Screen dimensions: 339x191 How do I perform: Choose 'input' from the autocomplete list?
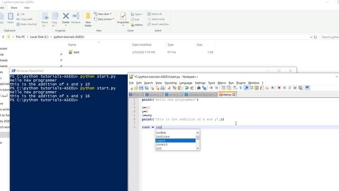(x=175, y=141)
